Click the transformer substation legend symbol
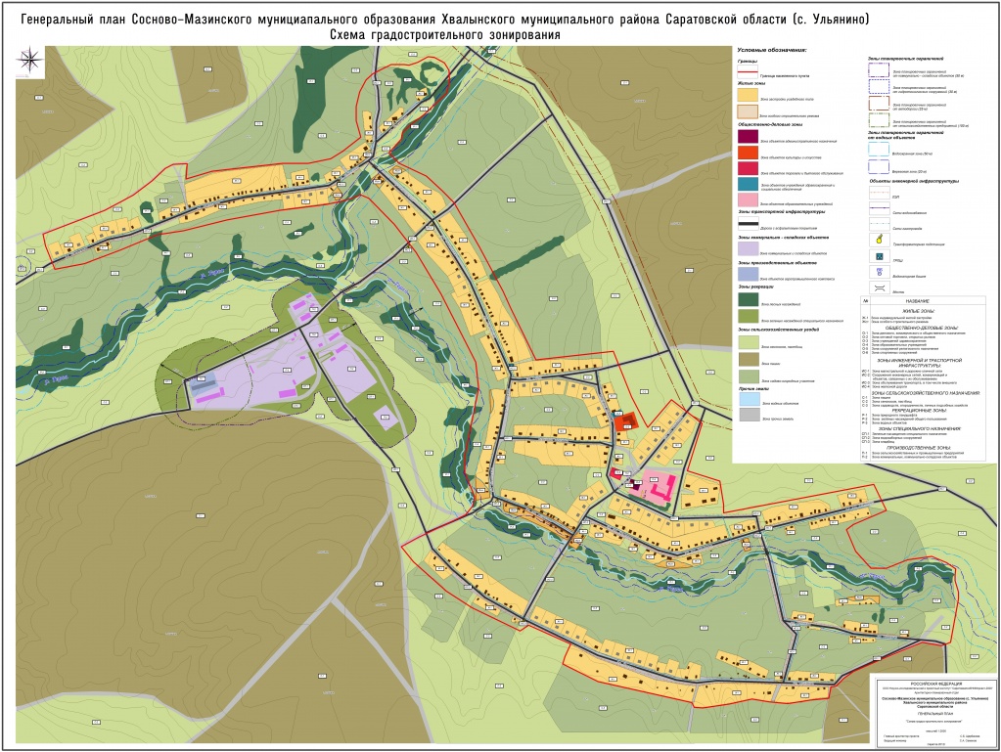Screen dimensions: 1001x752 (880, 240)
